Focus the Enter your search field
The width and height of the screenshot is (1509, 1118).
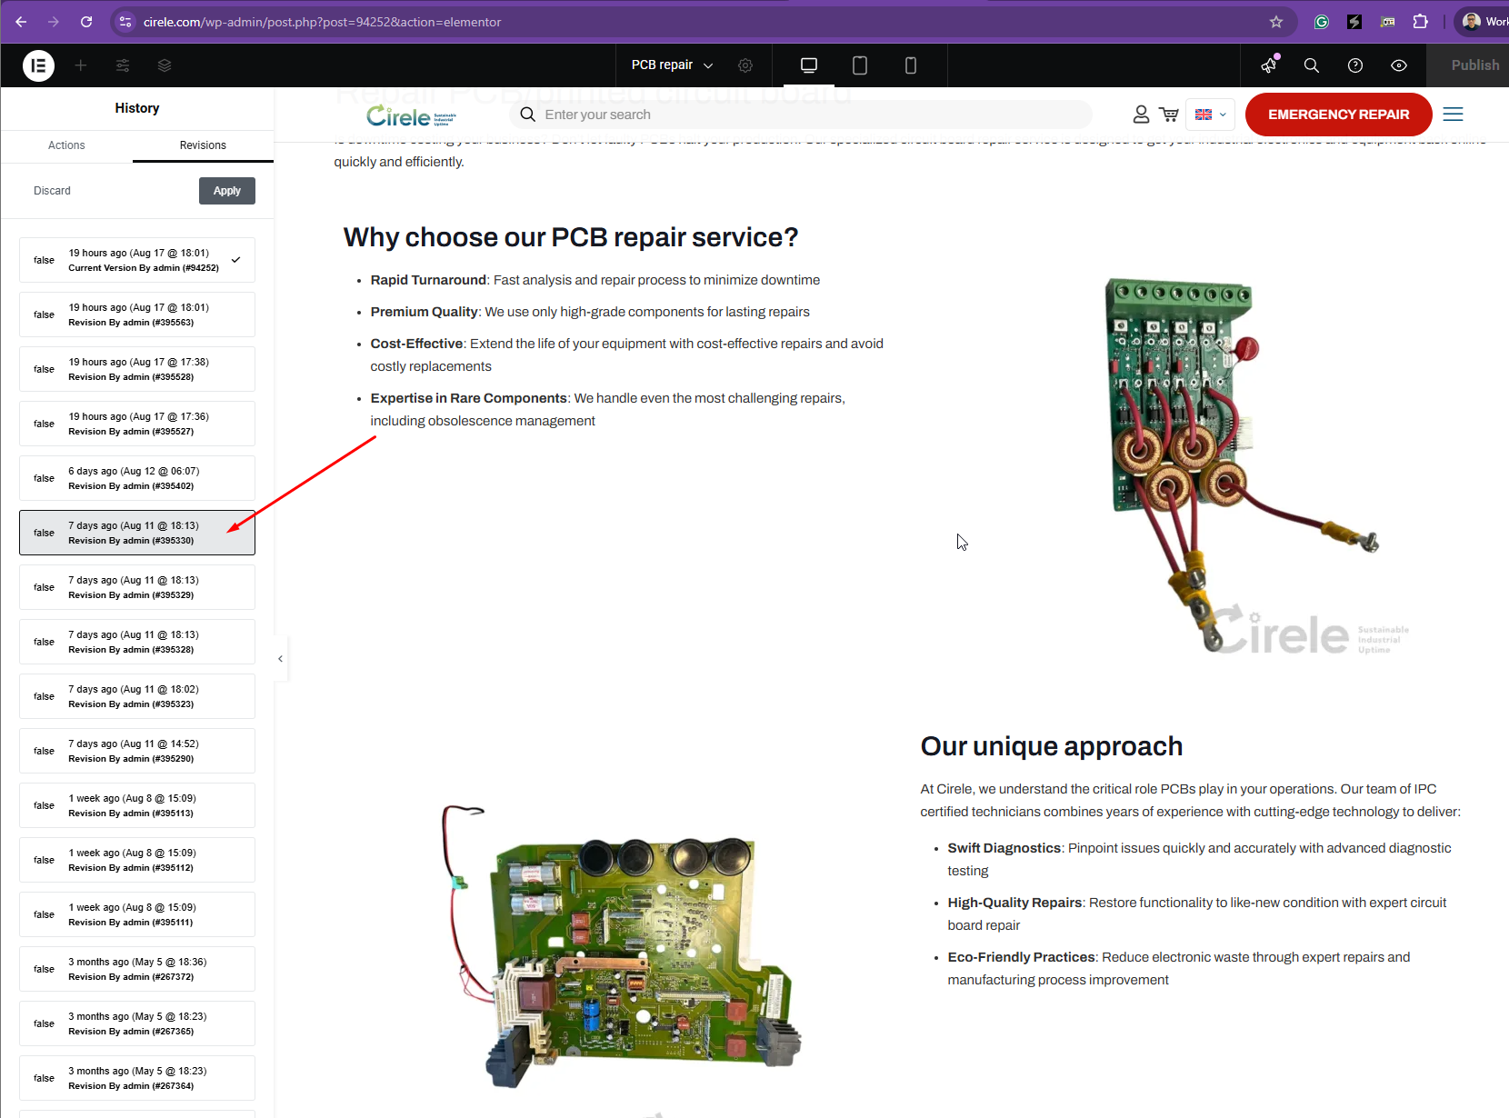pyautogui.click(x=800, y=115)
